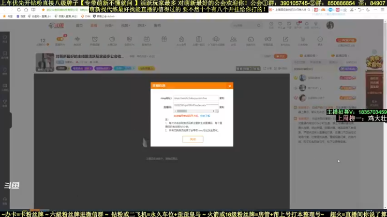Open the user avatar in header
This screenshot has width=387, height=217.
click(330, 26)
